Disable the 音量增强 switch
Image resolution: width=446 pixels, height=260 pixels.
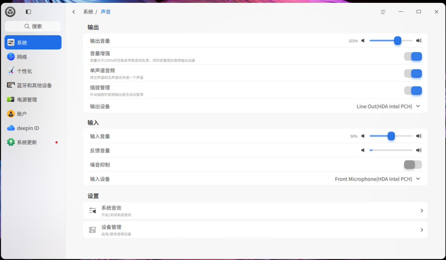[x=413, y=56]
